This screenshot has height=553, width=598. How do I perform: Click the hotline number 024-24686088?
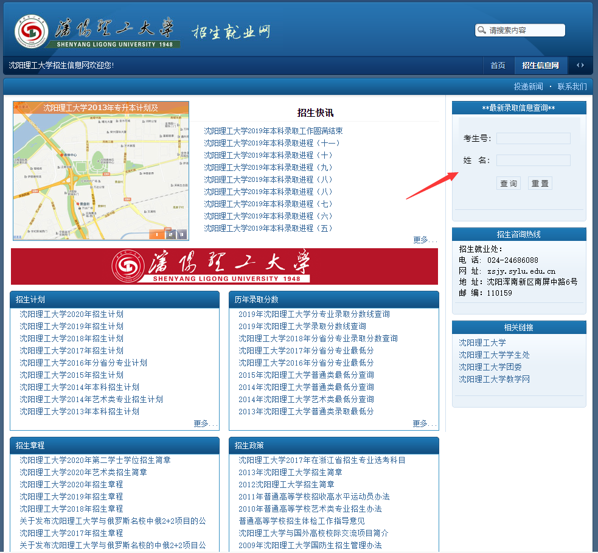point(513,260)
